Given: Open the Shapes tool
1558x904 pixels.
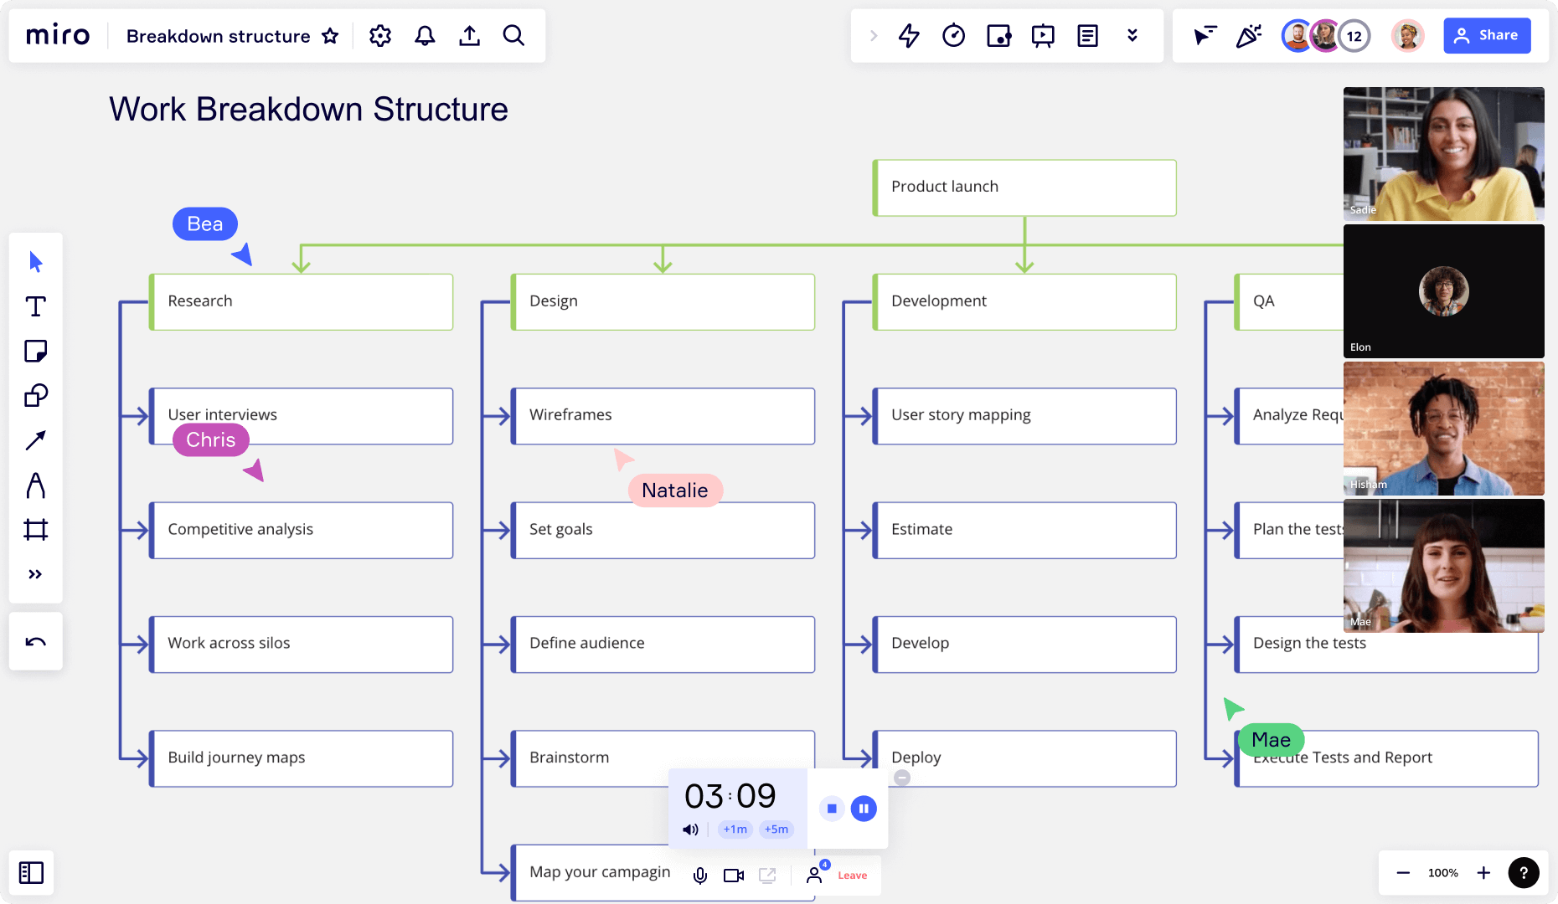Looking at the screenshot, I should click(x=35, y=396).
